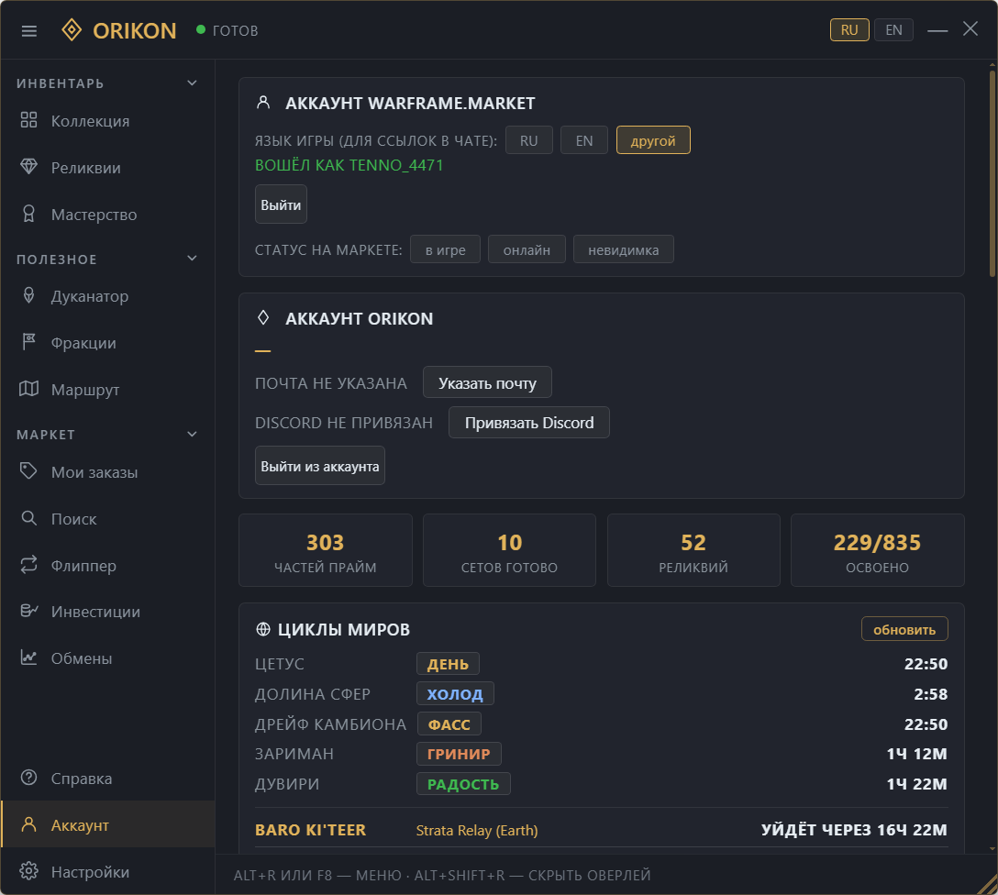Click the ФАСС badge for Дрейф Камбиона
The image size is (998, 895).
(449, 724)
